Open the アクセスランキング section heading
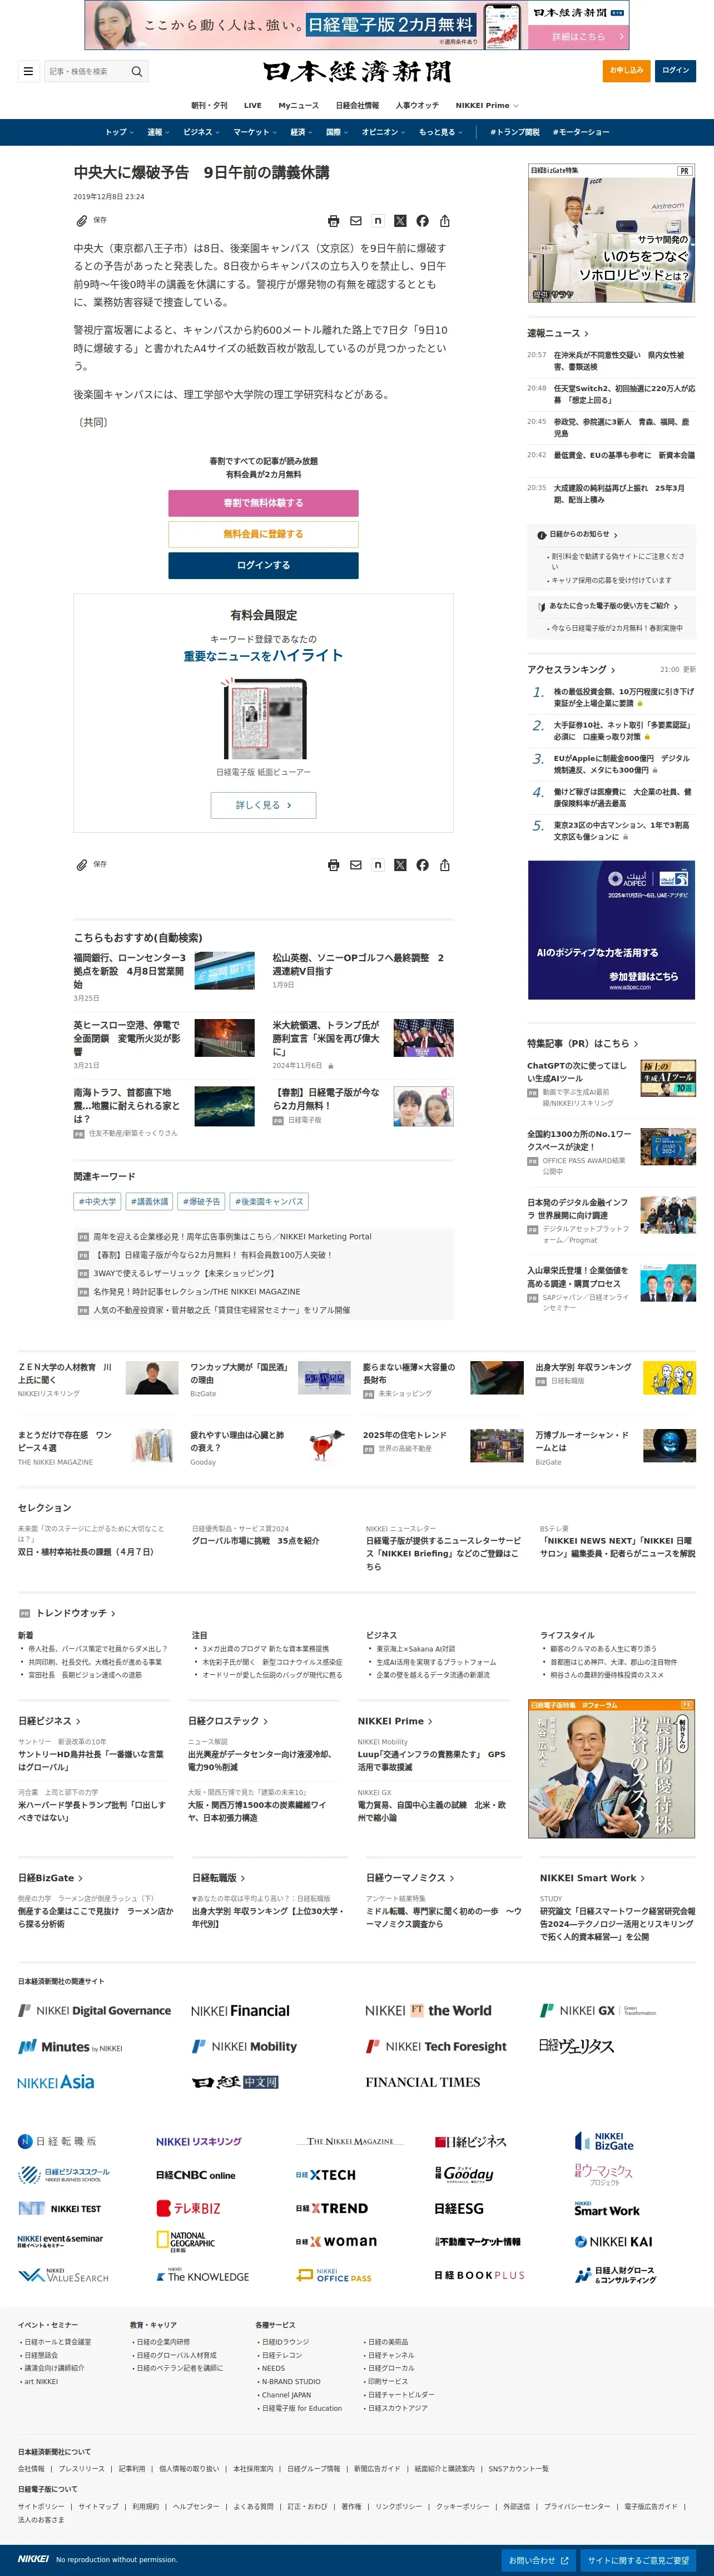This screenshot has width=714, height=2576. [571, 670]
